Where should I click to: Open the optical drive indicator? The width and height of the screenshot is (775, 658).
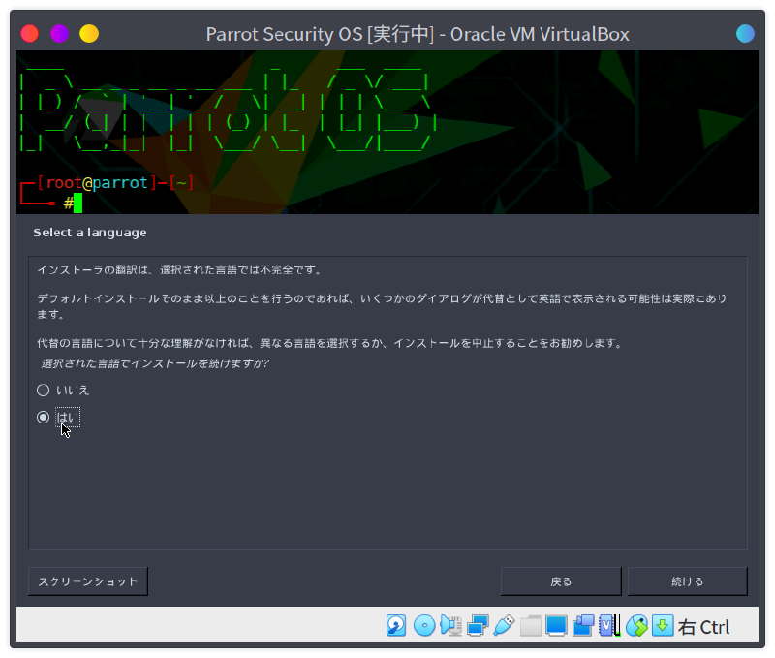pyautogui.click(x=423, y=626)
